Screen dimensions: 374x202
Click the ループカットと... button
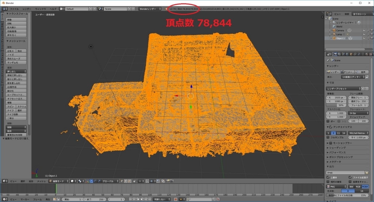tap(16, 95)
